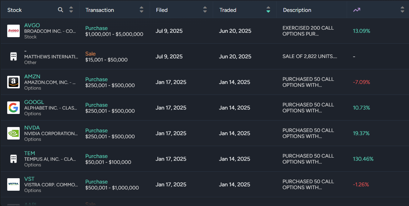Viewport: 409px width, 206px height.
Task: Open the AVGO ticker link
Action: pos(32,25)
